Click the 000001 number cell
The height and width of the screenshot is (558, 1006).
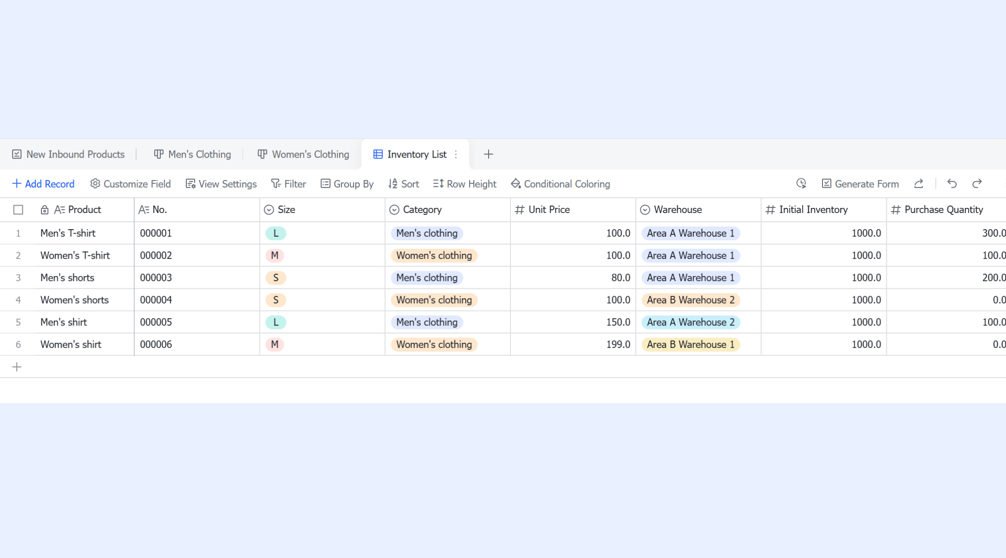click(x=197, y=233)
